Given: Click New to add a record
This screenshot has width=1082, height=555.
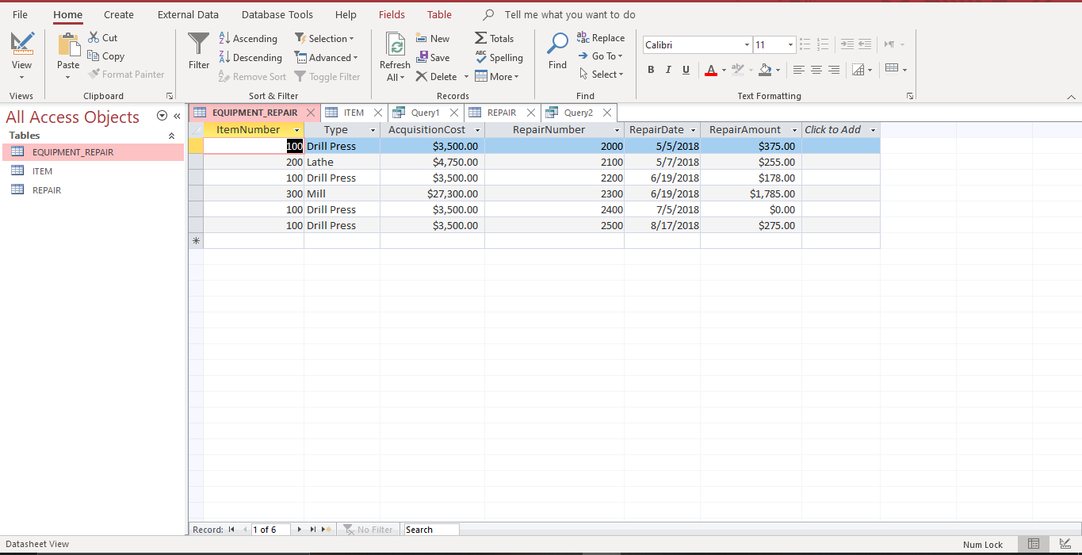Looking at the screenshot, I should pyautogui.click(x=433, y=37).
